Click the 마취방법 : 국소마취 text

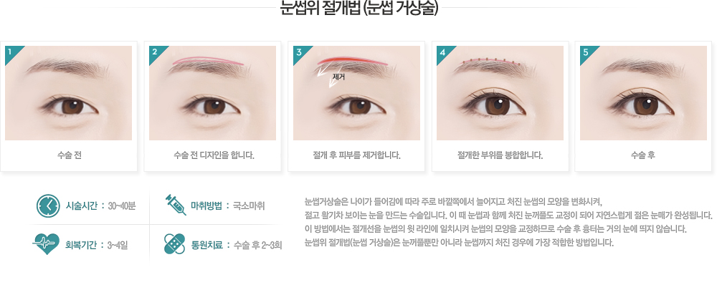tap(228, 205)
